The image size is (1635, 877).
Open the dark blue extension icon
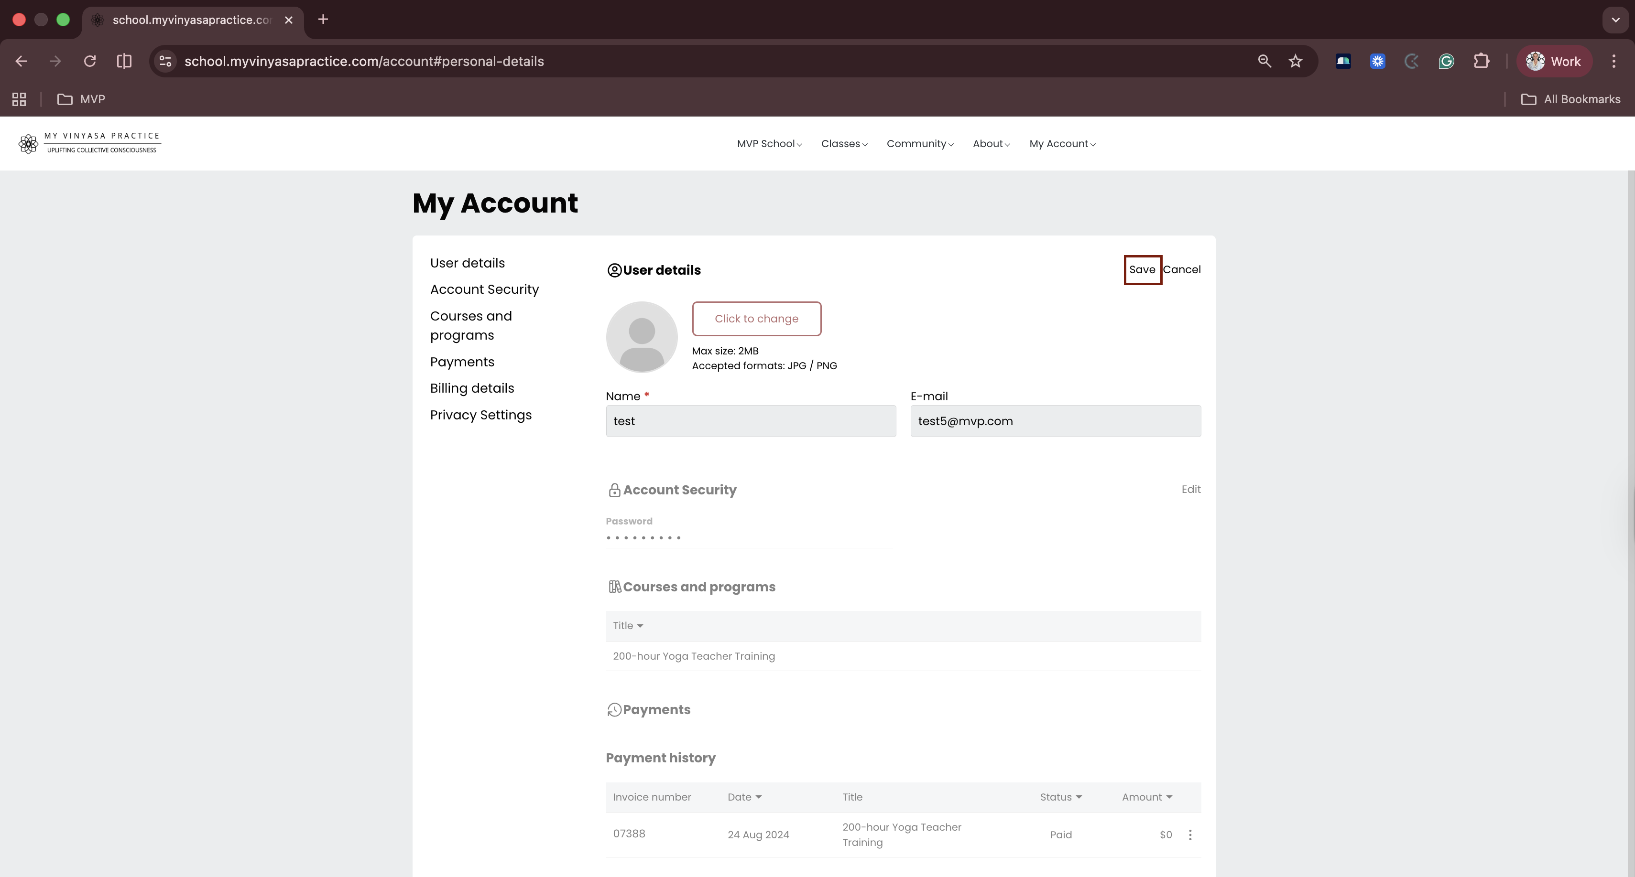[1343, 62]
